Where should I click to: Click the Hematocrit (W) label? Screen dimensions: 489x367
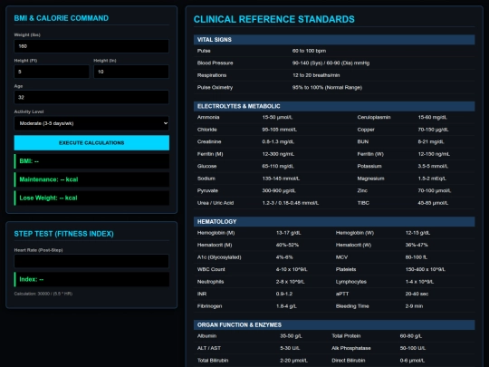point(353,245)
